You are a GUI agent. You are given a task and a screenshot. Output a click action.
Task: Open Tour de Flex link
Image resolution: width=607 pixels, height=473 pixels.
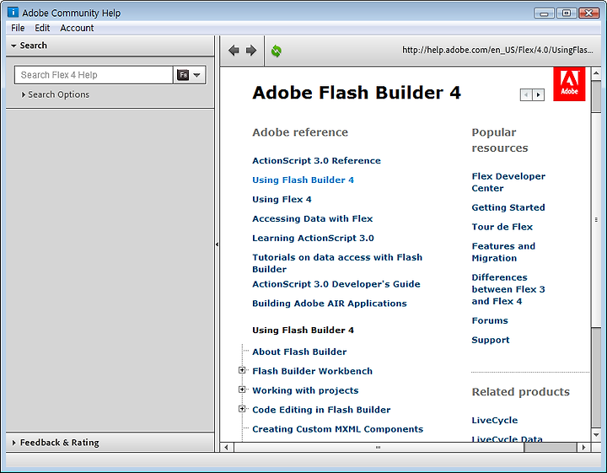click(x=502, y=227)
